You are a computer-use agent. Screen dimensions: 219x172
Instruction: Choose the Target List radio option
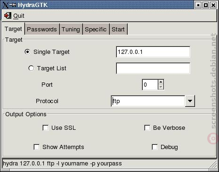pos(31,68)
